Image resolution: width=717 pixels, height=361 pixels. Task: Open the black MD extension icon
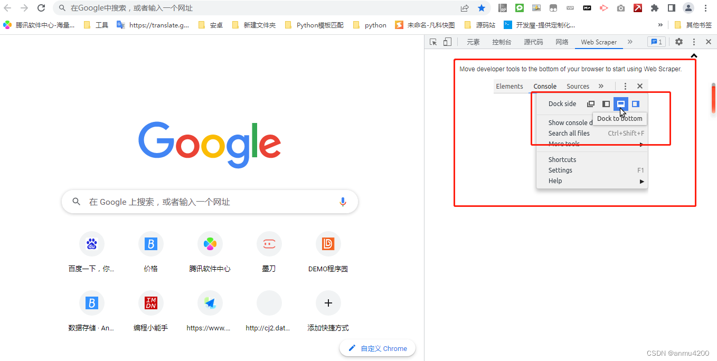(587, 8)
